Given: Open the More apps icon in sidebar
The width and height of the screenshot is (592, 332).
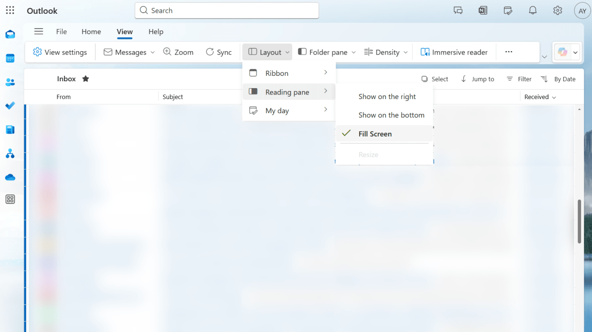Looking at the screenshot, I should (10, 199).
